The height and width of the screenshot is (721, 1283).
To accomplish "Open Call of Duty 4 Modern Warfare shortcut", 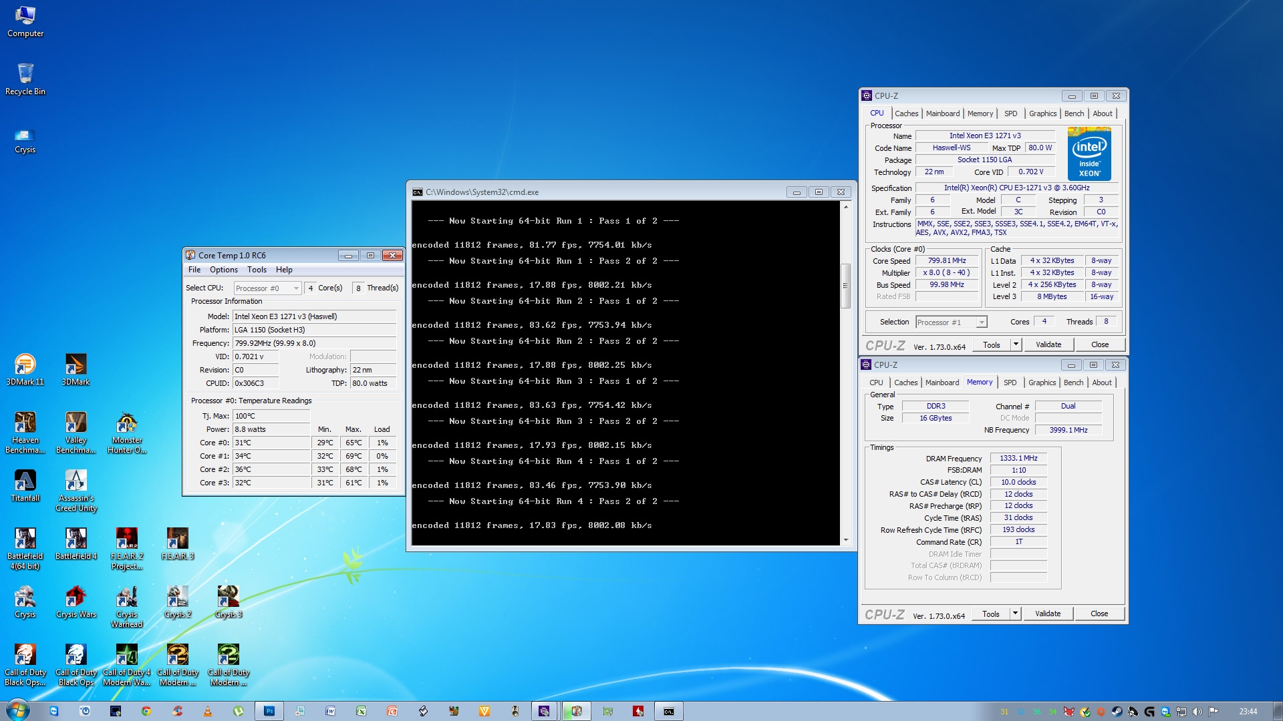I will click(x=127, y=665).
